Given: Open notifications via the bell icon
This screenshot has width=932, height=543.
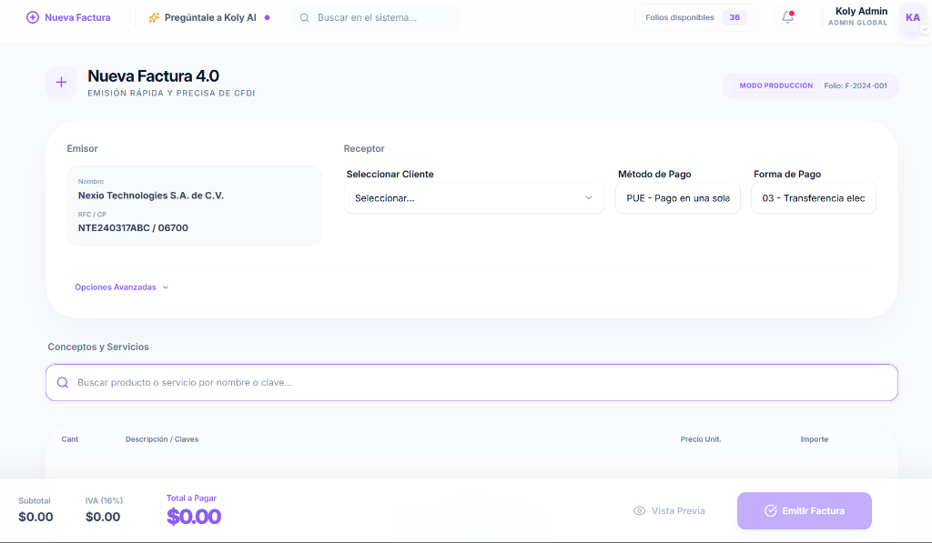Looking at the screenshot, I should 786,16.
